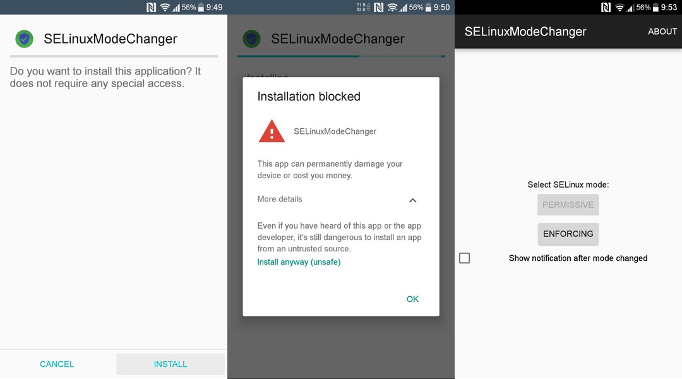This screenshot has width=682, height=379.
Task: Tap the CANCEL button
Action: point(57,364)
